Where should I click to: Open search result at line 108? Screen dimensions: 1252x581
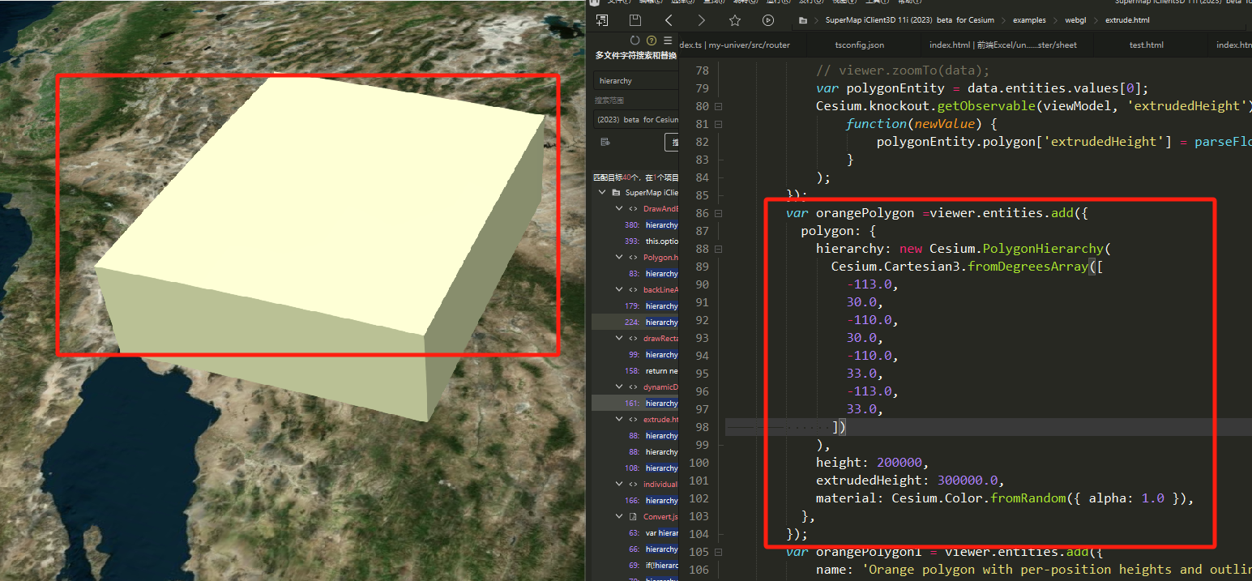(652, 468)
